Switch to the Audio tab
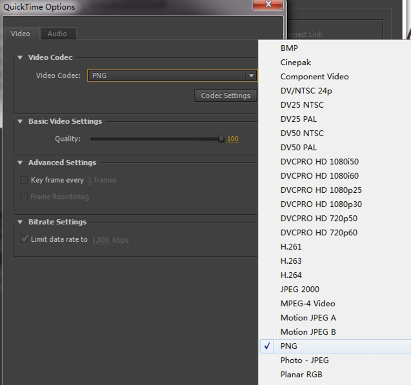 click(x=57, y=34)
